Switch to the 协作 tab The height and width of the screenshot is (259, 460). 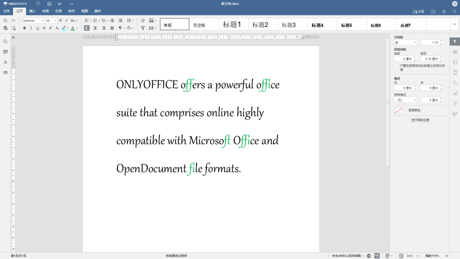coord(71,11)
